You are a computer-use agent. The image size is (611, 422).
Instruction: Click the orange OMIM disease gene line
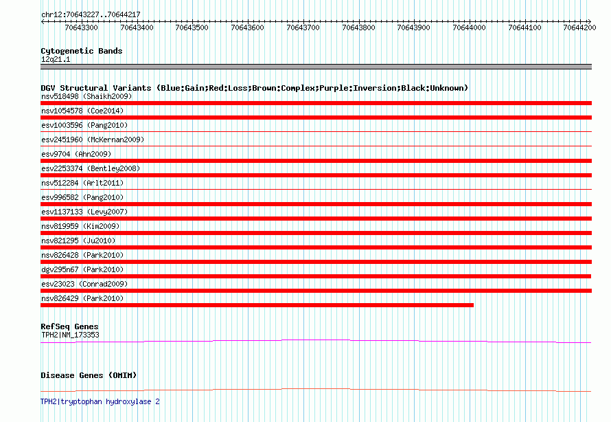316,390
